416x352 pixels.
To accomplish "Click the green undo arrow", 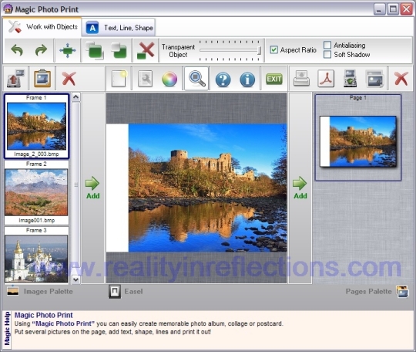I will coord(17,50).
